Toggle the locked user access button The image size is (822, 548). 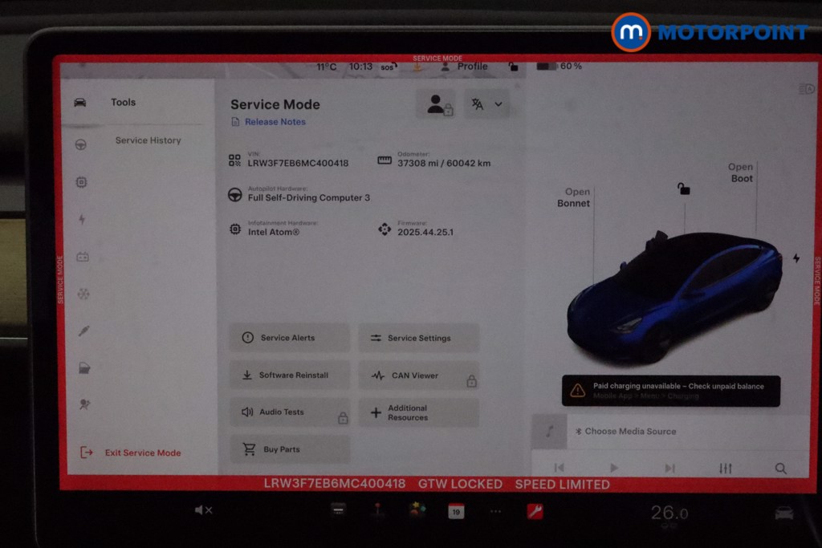point(438,104)
